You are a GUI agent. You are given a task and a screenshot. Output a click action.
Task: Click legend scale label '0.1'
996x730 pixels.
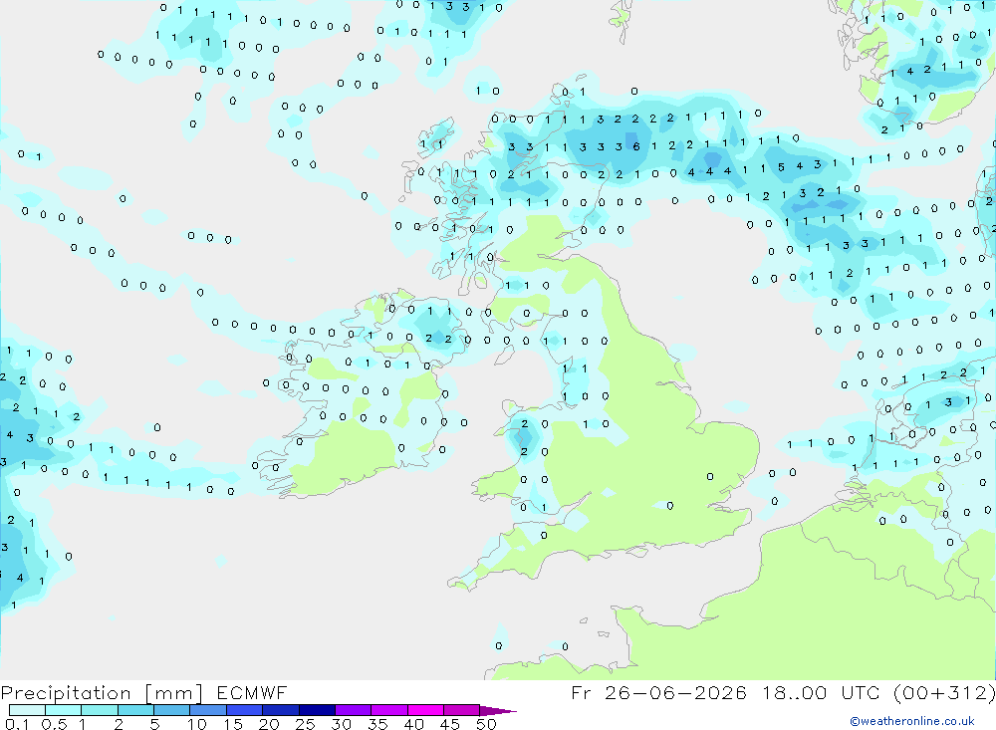[x=17, y=724]
